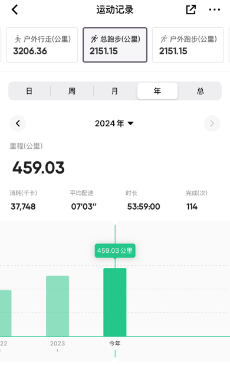The width and height of the screenshot is (230, 365).
Task: Click the walking figure icon on 户外行走 card
Action: click(x=18, y=39)
